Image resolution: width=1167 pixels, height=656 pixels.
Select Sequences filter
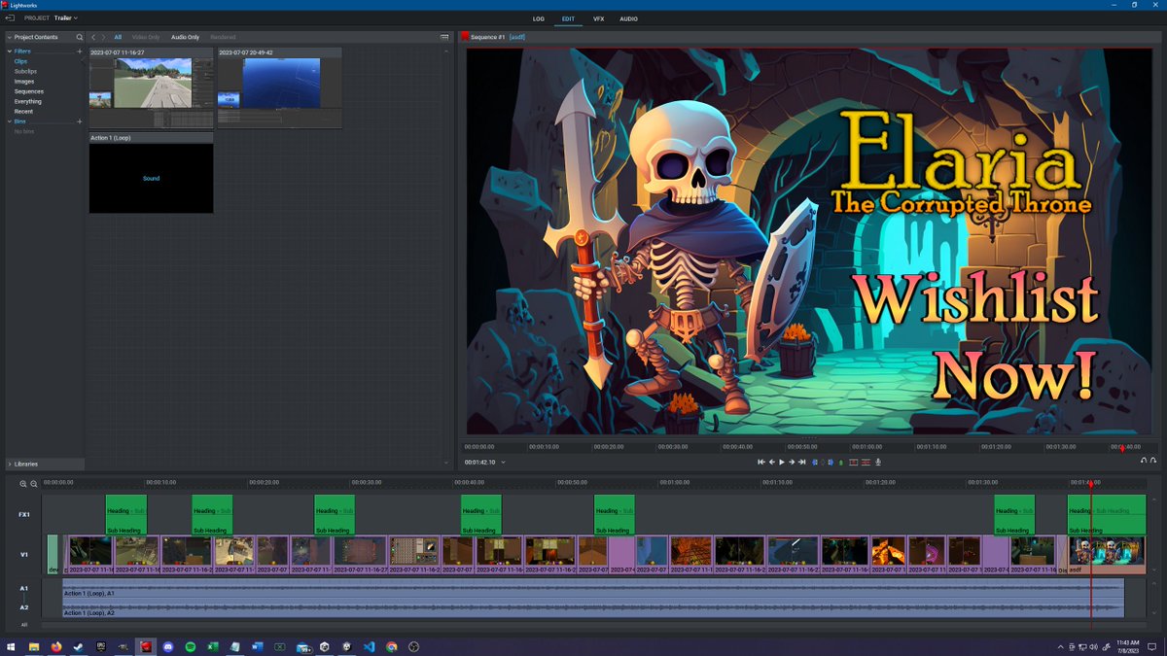[x=29, y=91]
